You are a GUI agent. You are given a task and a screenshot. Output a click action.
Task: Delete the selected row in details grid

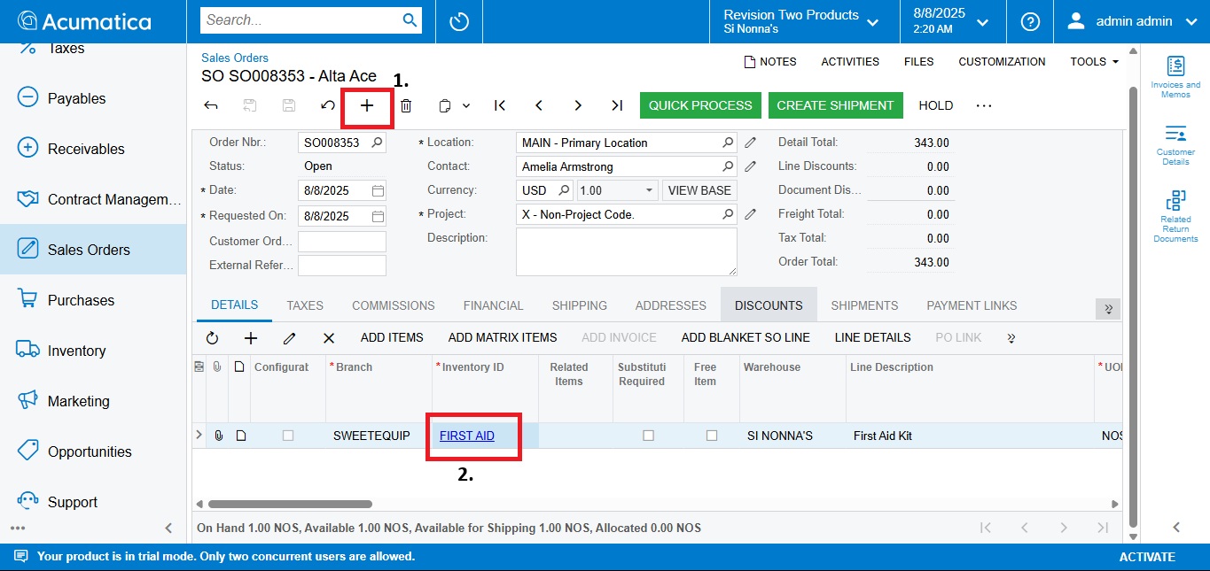(329, 338)
